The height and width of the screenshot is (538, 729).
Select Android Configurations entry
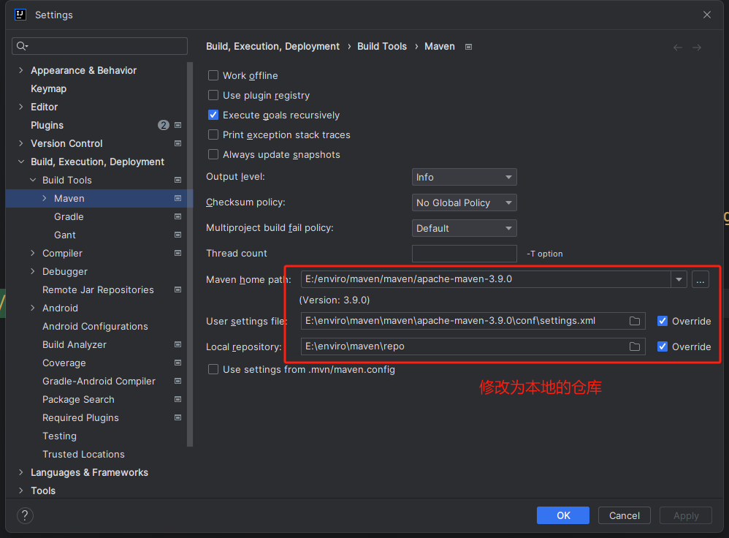[x=95, y=327]
